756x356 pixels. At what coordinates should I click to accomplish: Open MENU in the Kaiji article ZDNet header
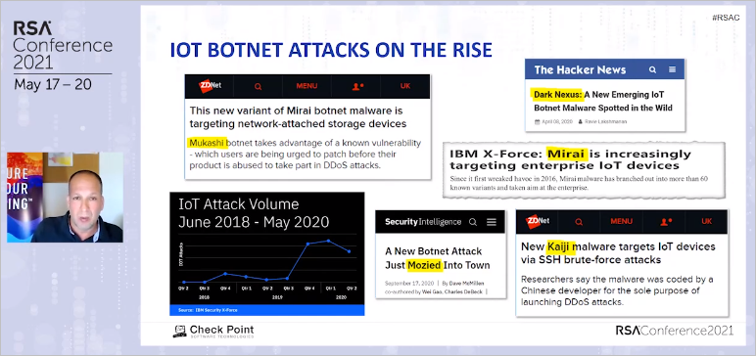(x=621, y=222)
